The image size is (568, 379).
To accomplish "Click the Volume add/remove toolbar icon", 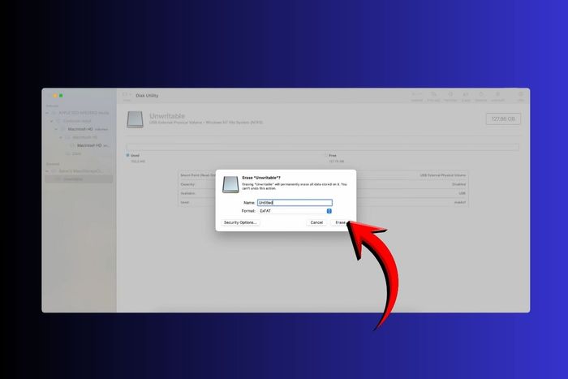I will click(417, 96).
